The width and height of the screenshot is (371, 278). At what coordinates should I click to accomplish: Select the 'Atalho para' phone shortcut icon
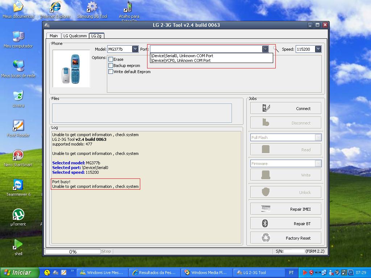[129, 10]
